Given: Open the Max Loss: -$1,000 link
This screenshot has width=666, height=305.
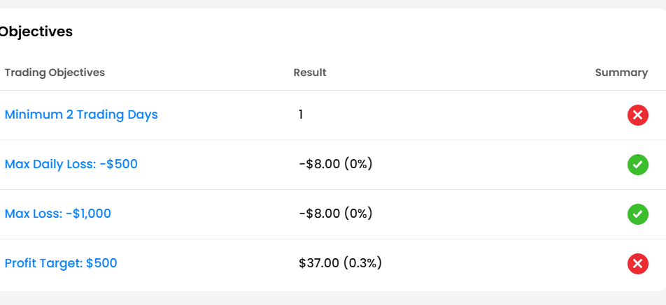Looking at the screenshot, I should click(x=58, y=214).
